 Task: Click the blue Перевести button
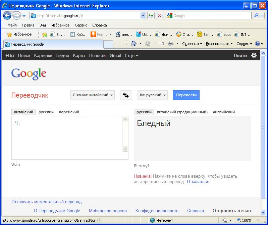(x=186, y=95)
